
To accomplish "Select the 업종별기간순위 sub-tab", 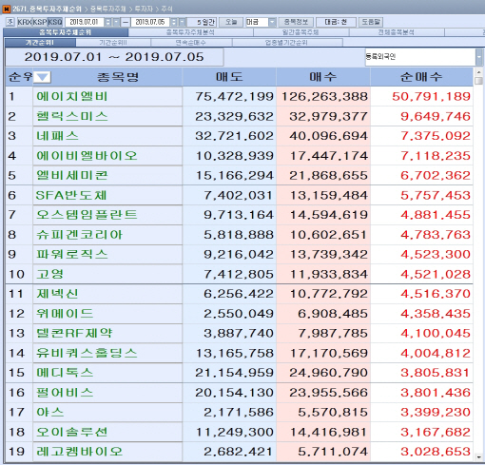I will 286,43.
